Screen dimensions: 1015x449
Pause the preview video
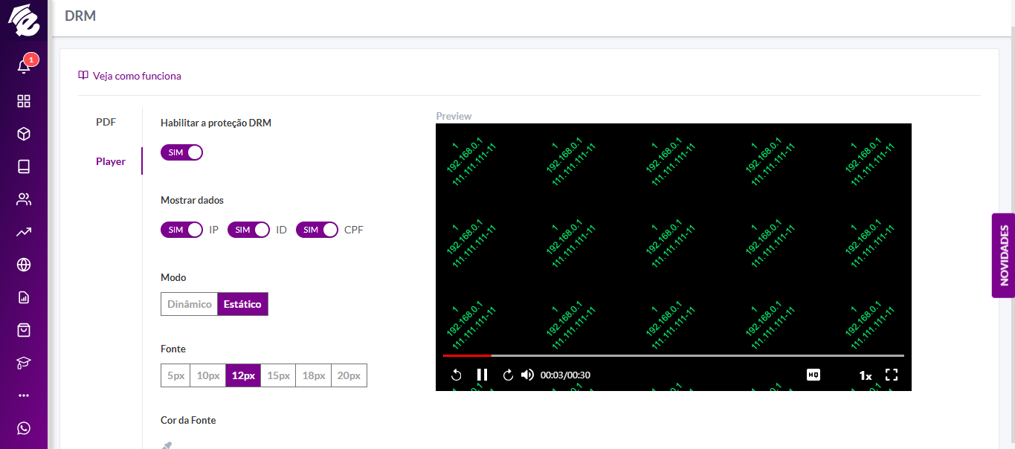click(482, 375)
